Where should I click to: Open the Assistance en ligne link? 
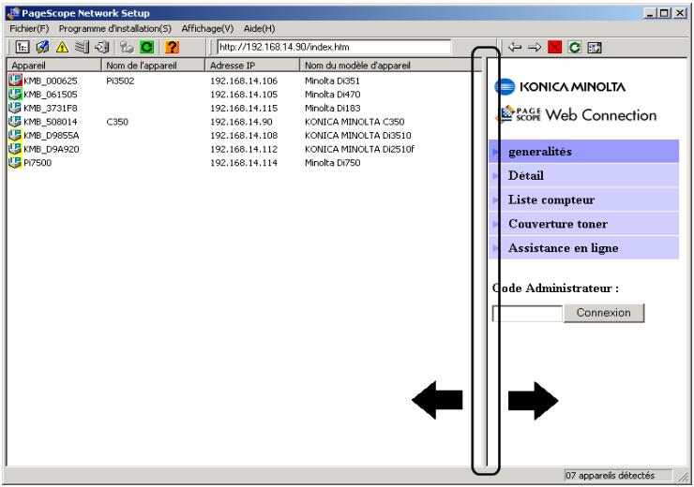583,248
